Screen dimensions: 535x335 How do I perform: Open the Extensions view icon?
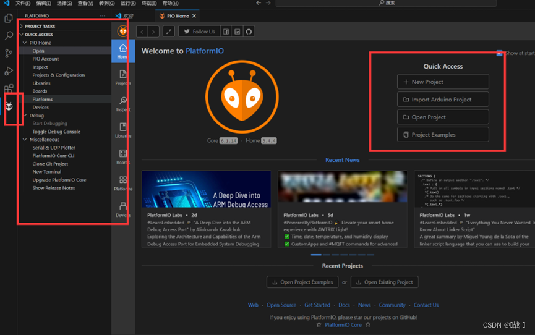9,89
